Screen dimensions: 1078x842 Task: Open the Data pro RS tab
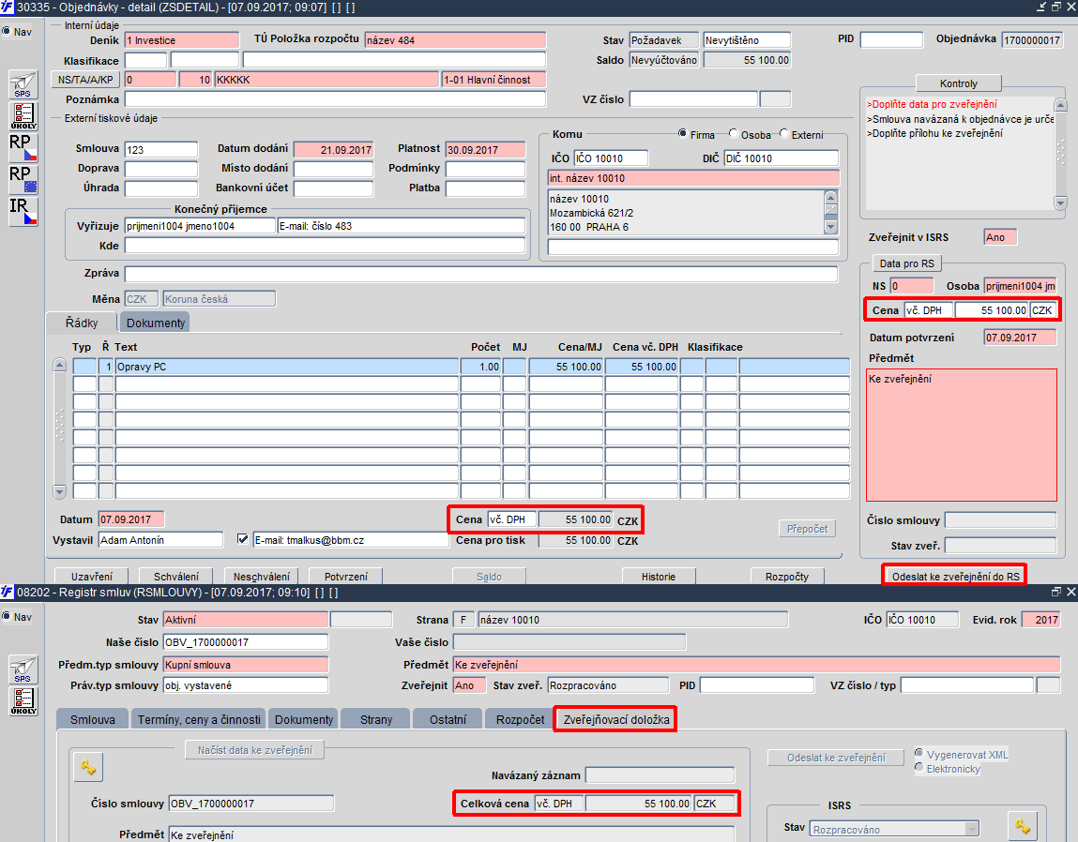pos(907,263)
